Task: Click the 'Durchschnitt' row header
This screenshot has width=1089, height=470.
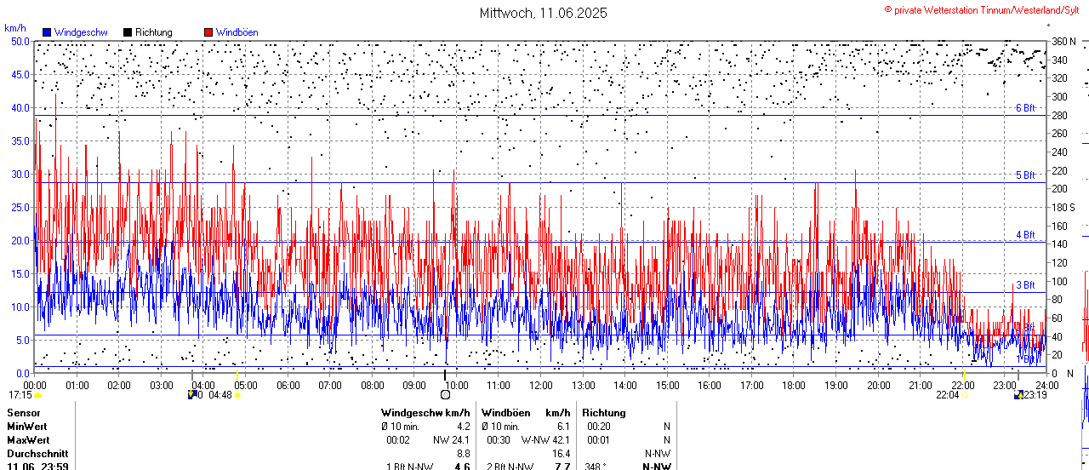Action: click(37, 454)
